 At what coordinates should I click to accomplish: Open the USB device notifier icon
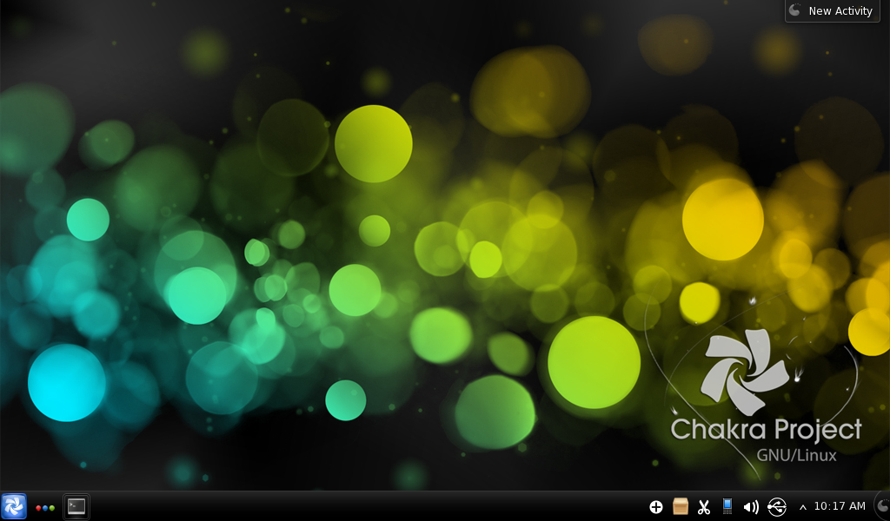(x=777, y=506)
